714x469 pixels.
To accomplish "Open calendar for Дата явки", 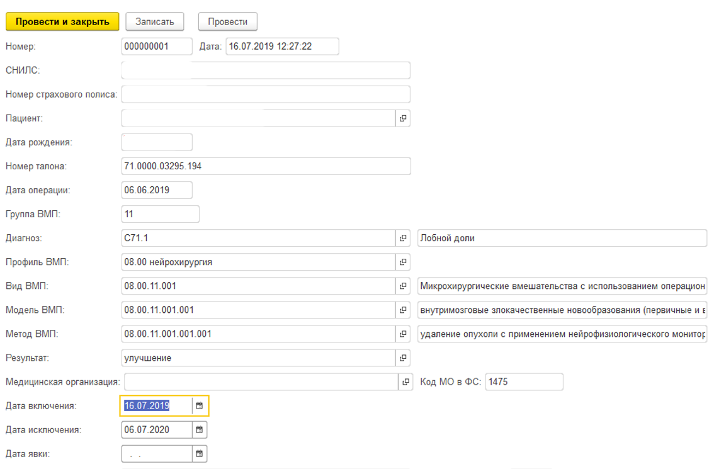I will tap(200, 453).
